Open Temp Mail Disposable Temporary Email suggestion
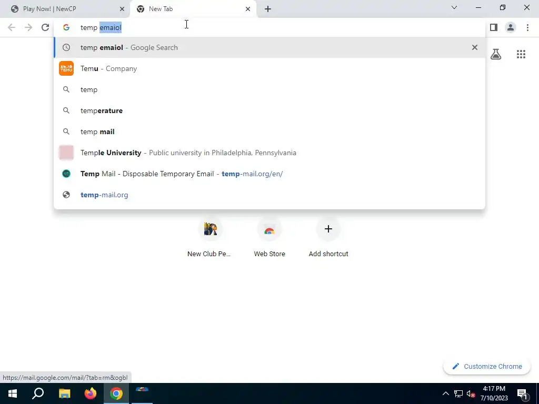Screen dimensions: 539x404 pos(269,174)
